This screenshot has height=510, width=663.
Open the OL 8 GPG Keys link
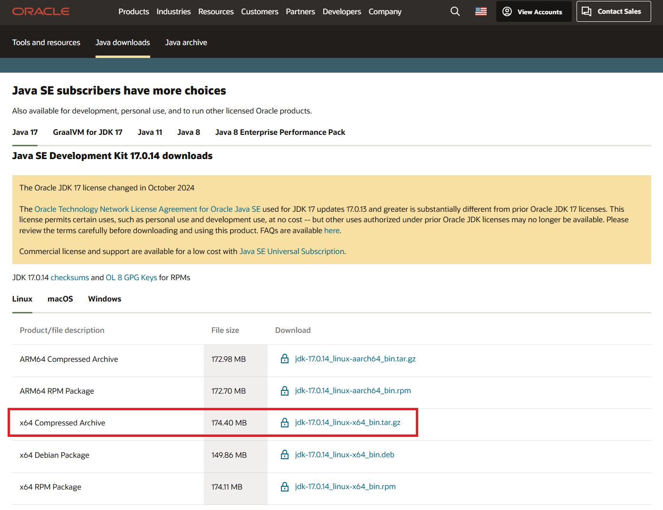[131, 277]
